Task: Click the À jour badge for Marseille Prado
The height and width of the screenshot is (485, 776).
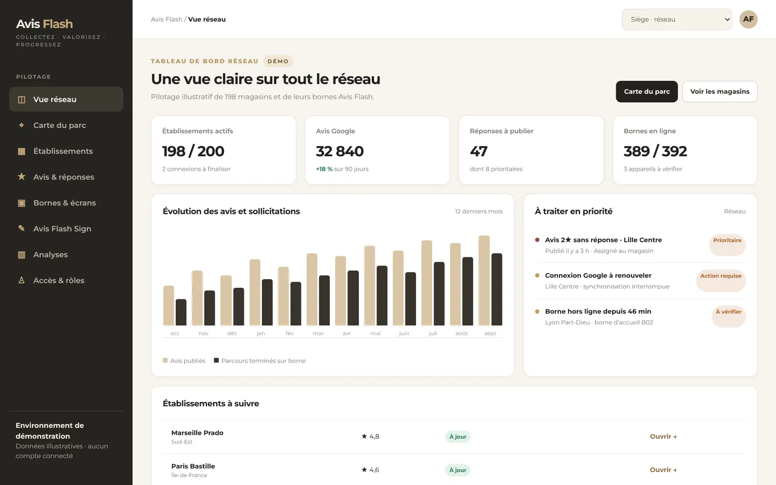Action: pos(458,436)
